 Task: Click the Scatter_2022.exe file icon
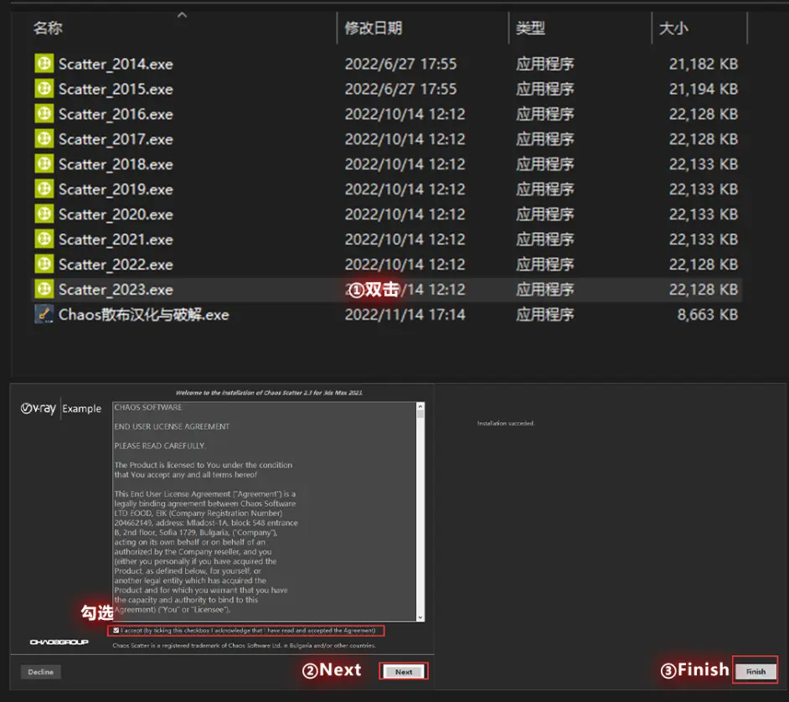(x=44, y=264)
